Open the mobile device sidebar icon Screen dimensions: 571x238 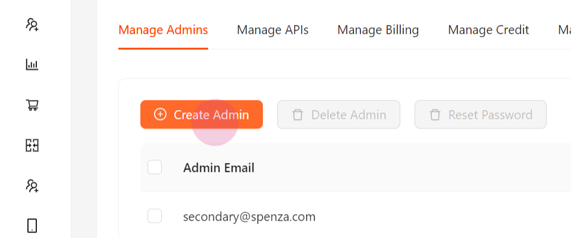[32, 226]
